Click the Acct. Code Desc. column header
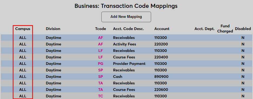The height and width of the screenshot is (99, 253). (x=128, y=29)
